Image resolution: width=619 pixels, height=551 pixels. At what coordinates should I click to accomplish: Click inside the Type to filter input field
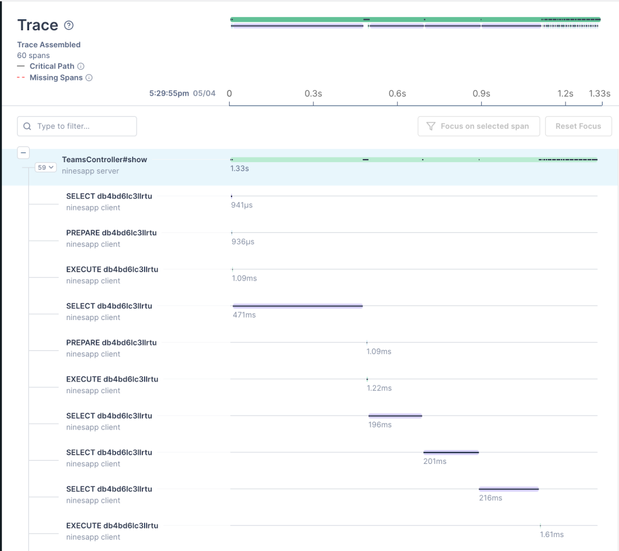pyautogui.click(x=79, y=126)
